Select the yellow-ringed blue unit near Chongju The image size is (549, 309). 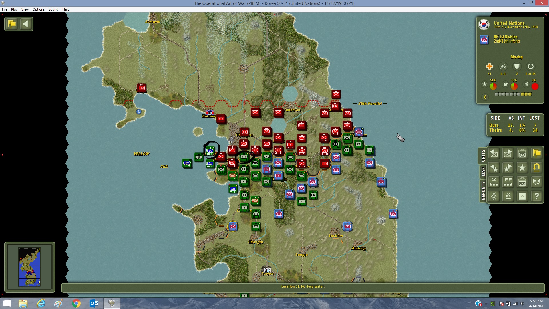pyautogui.click(x=233, y=226)
